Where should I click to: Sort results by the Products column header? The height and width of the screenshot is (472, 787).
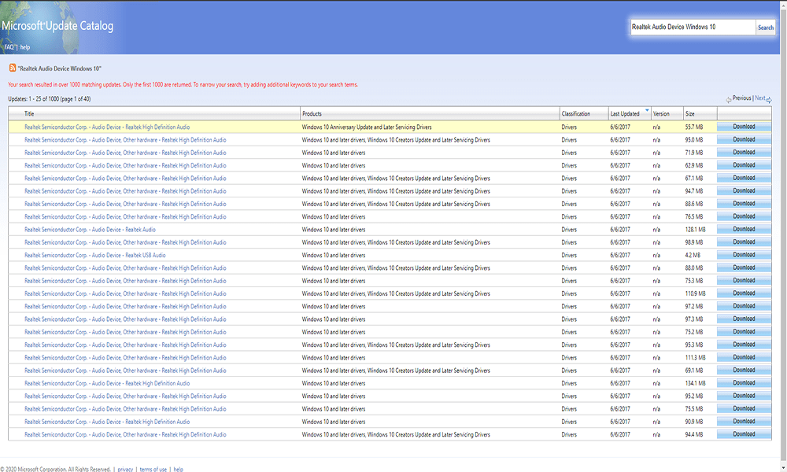312,114
